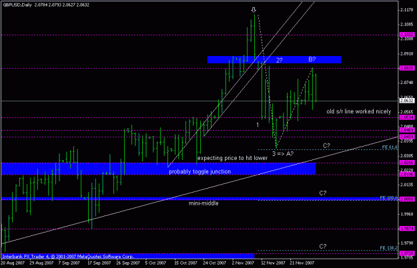Select 'old s/r line worked nicely' annotation
This screenshot has height=268, width=417.
point(359,111)
